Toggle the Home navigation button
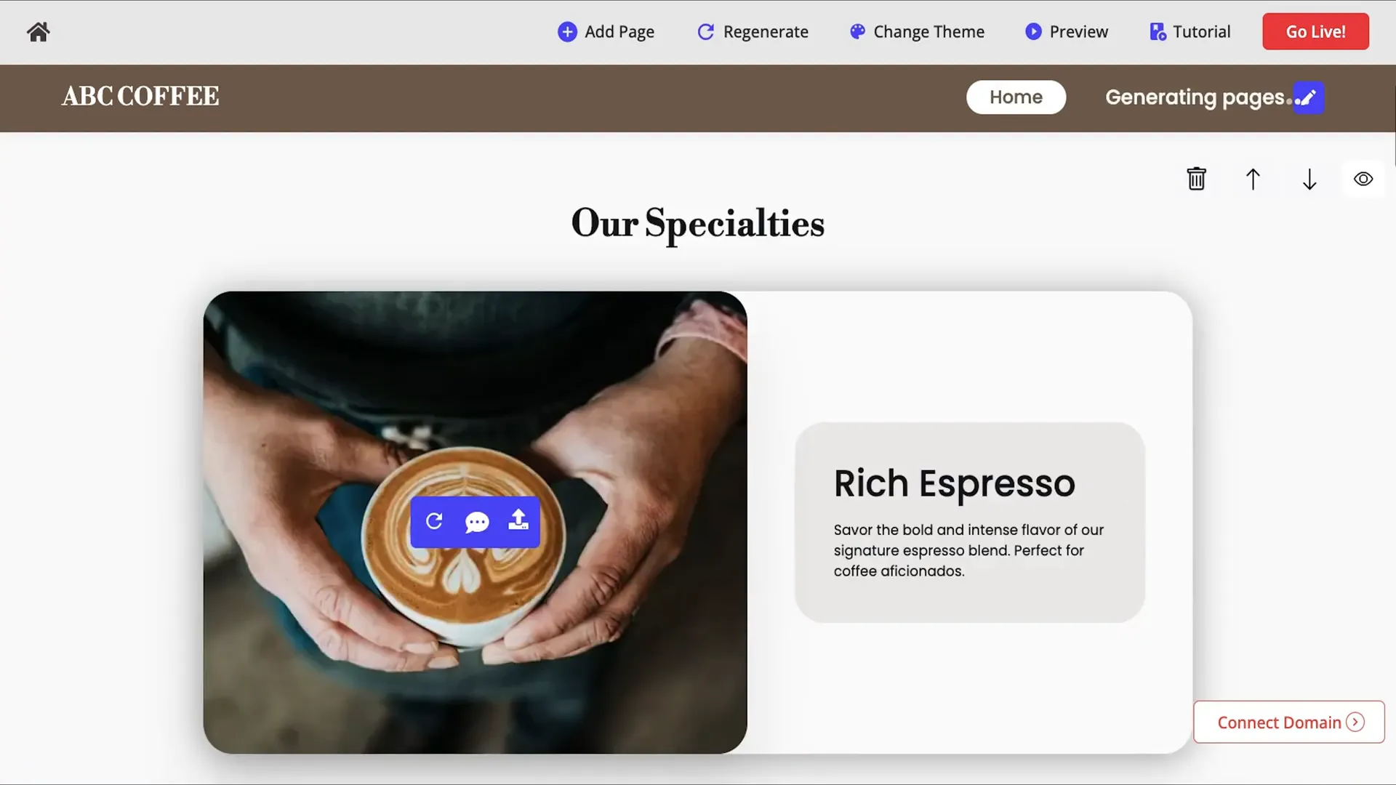 1016,97
